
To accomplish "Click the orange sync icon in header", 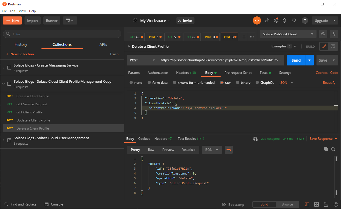I will (257, 20).
